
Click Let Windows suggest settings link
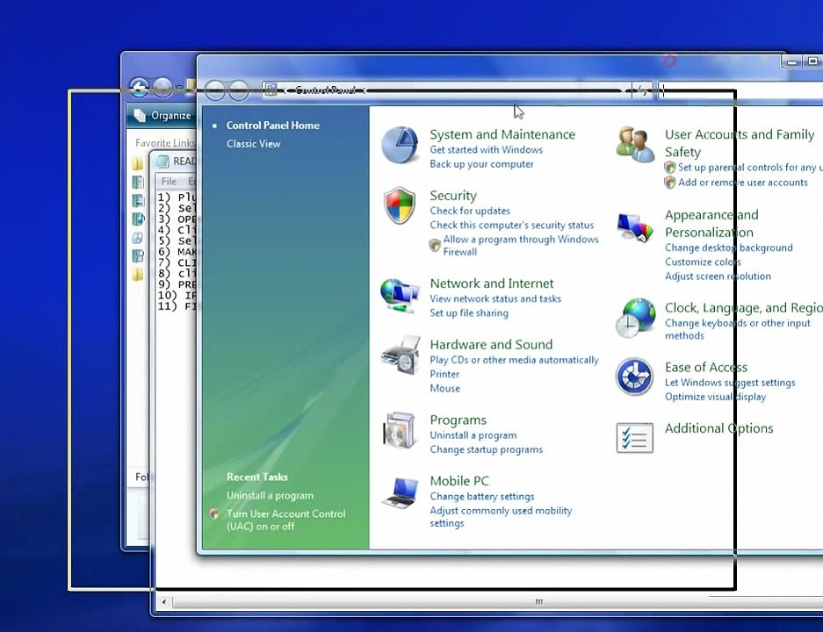730,383
